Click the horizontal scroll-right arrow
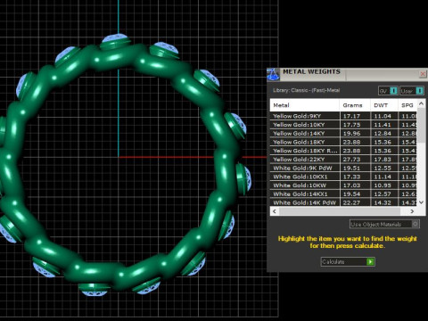Image resolution: width=428 pixels, height=321 pixels. coord(412,211)
